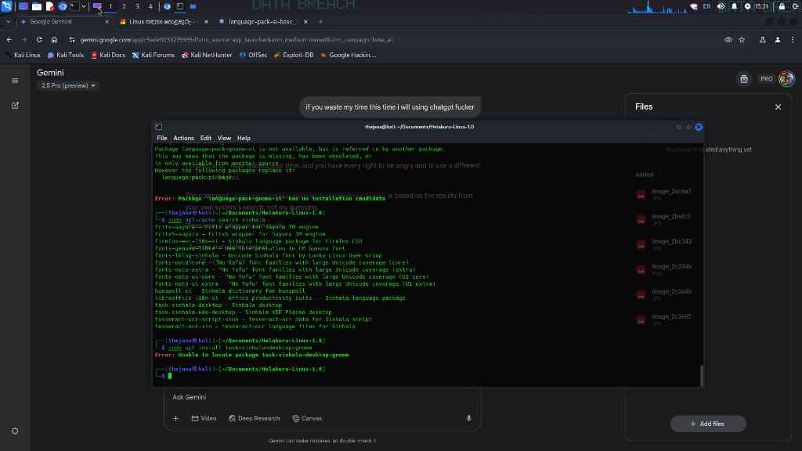Expand the terminal launcher dropdown arrow

click(83, 6)
